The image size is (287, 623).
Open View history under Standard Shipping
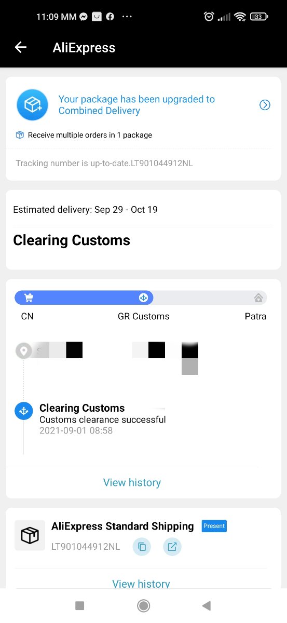click(141, 584)
